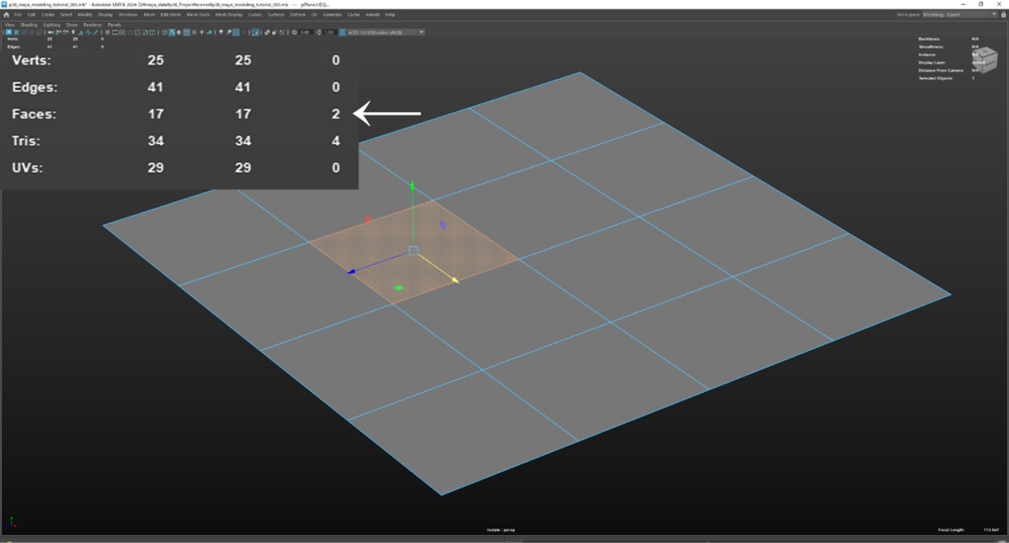Open the Renderer panel menu
This screenshot has height=543, width=1009.
tap(92, 25)
